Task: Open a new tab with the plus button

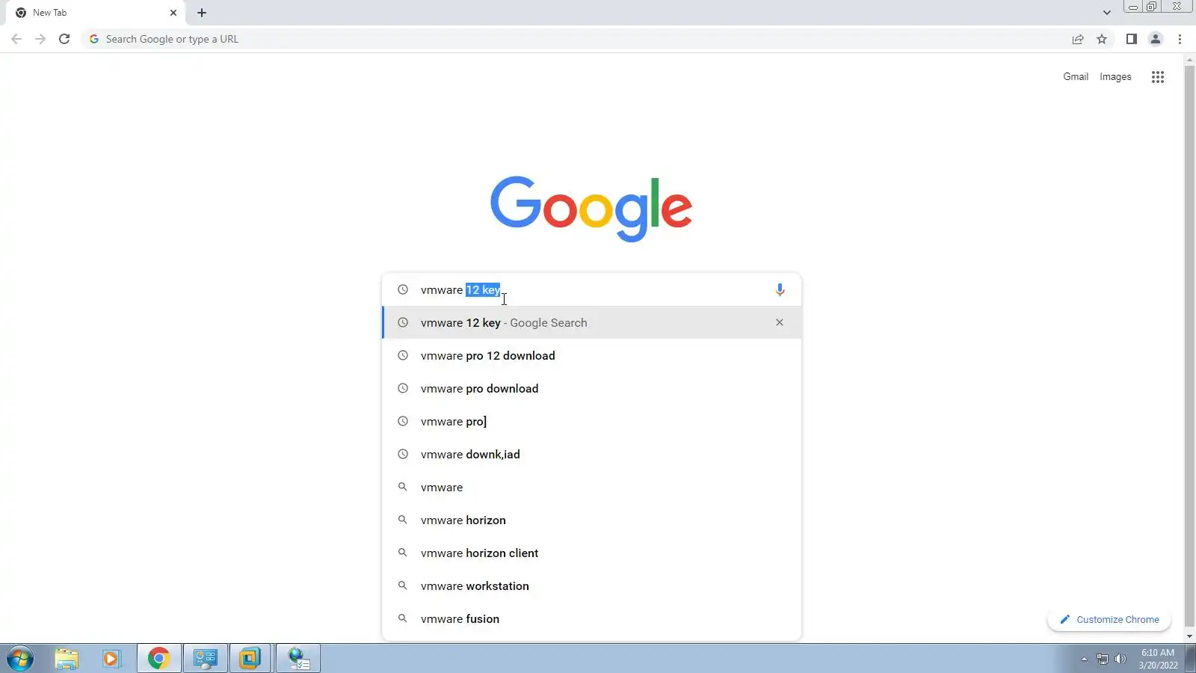Action: 202,13
